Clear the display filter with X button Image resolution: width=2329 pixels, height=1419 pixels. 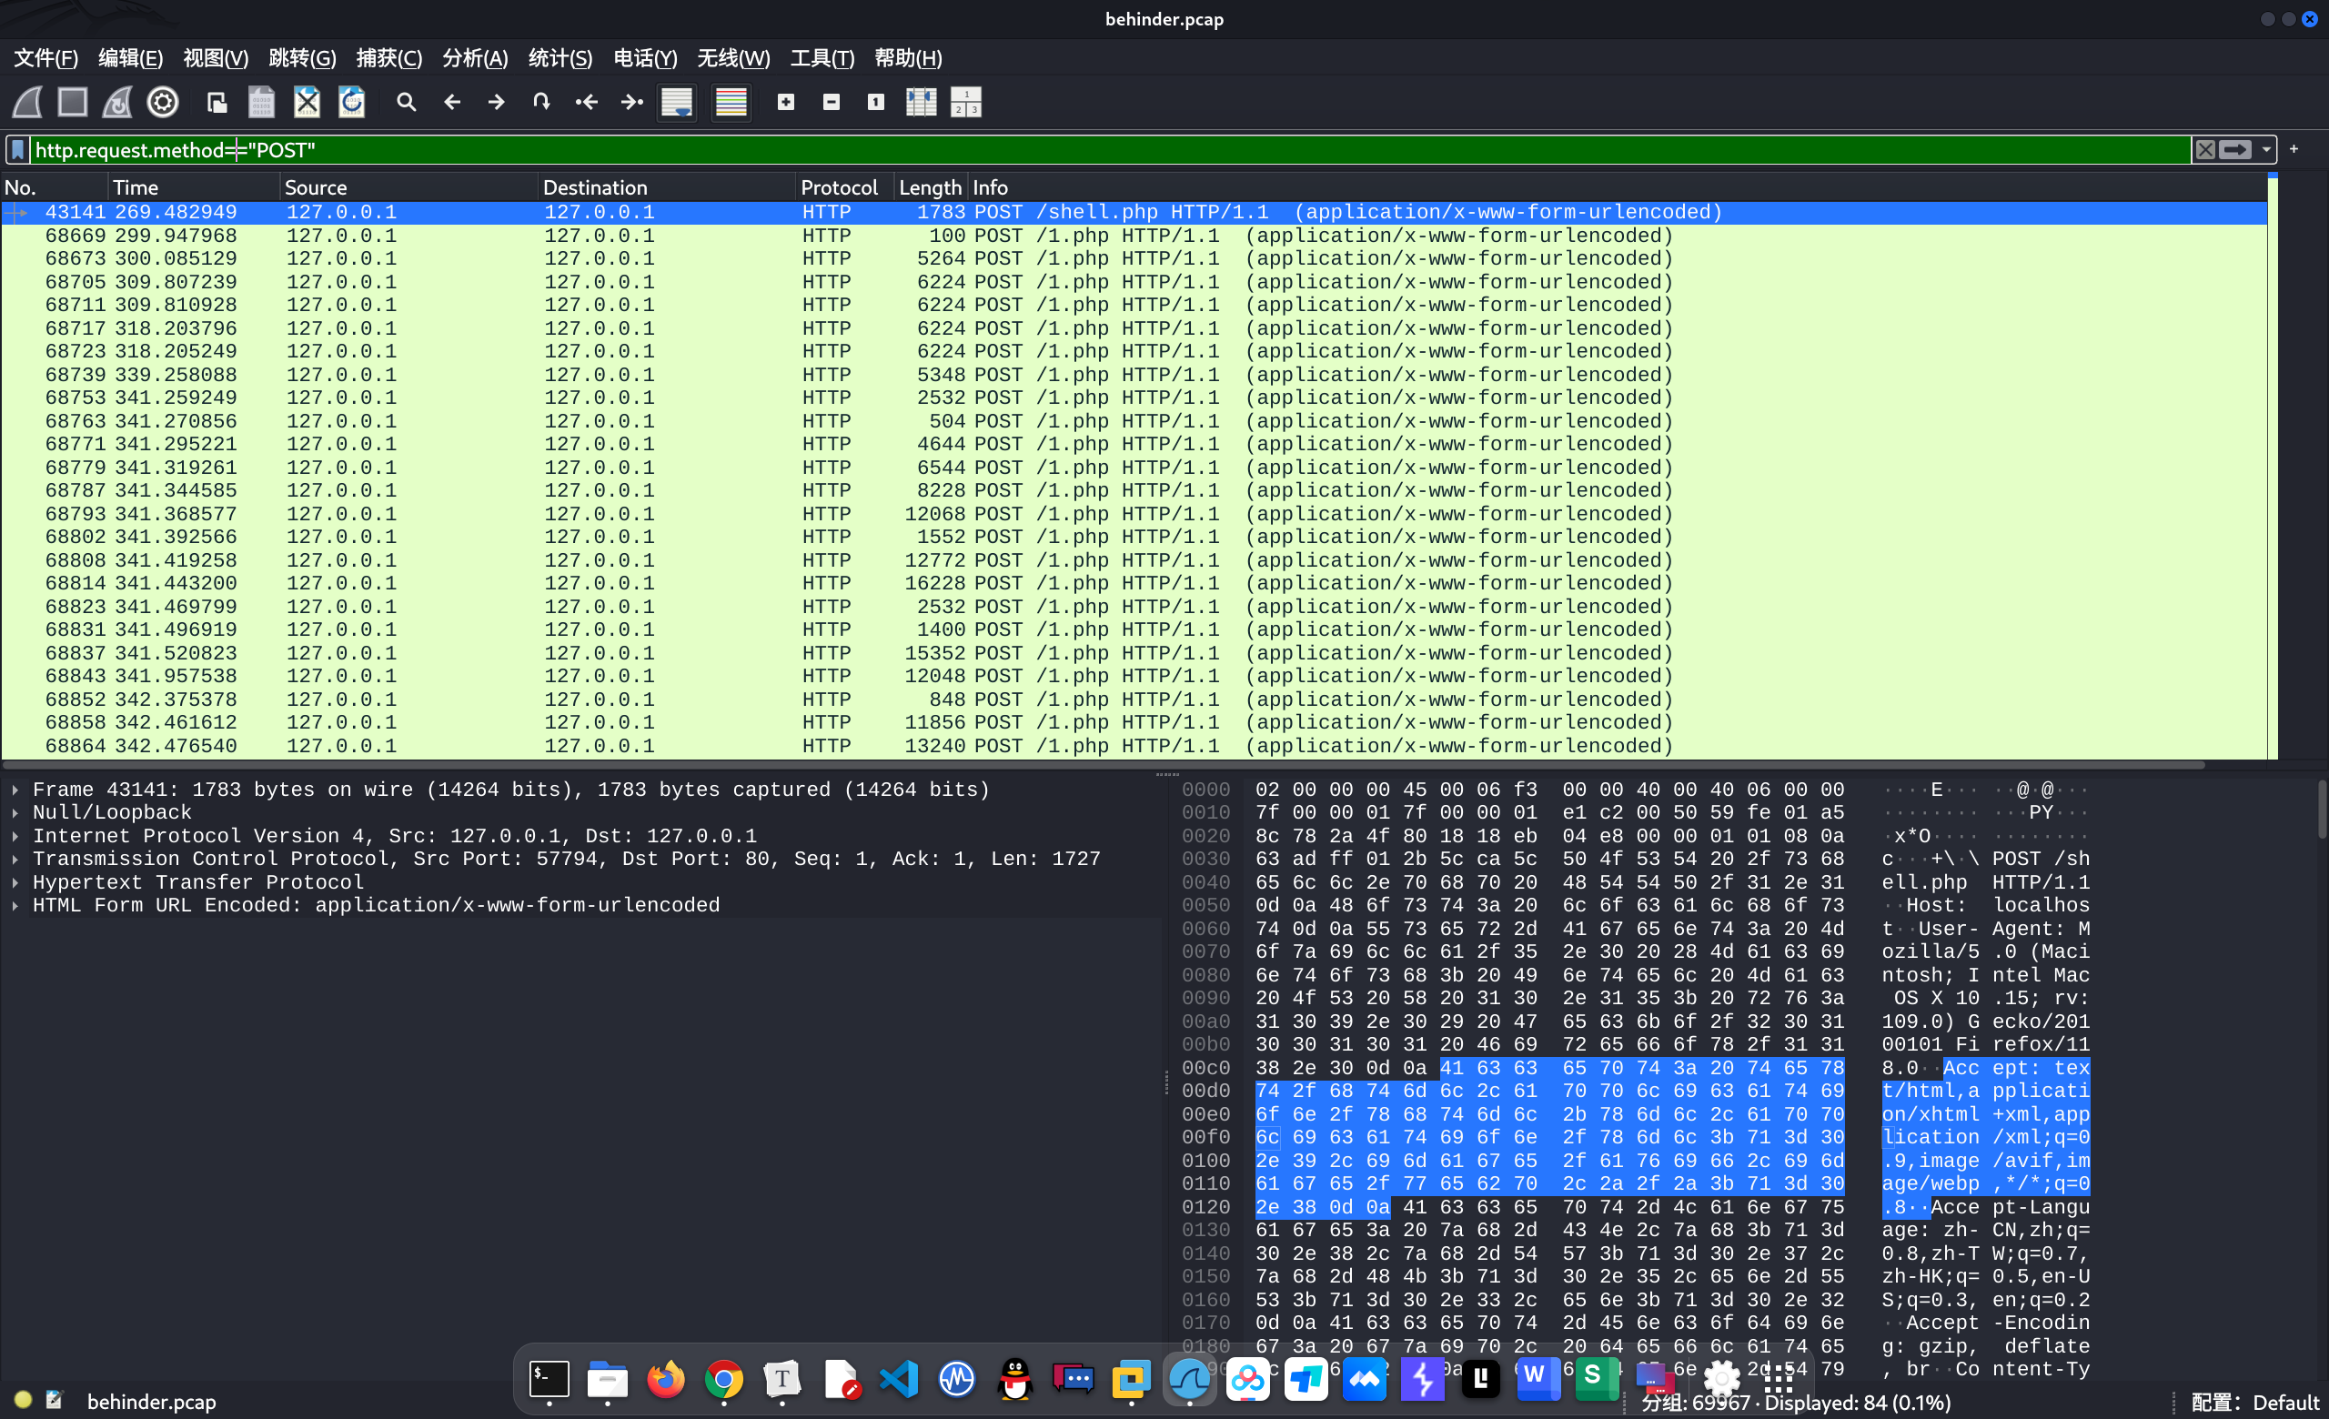pos(2205,150)
